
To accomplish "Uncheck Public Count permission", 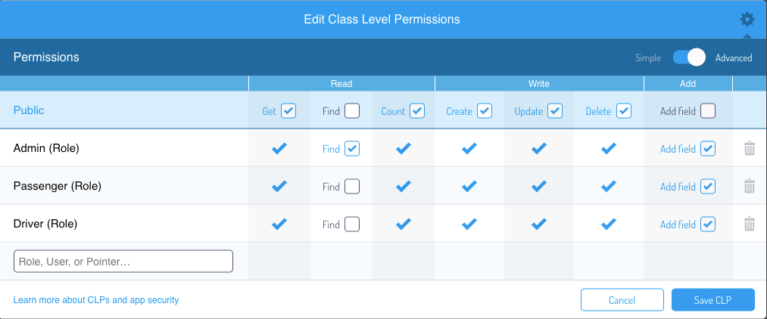I will coord(417,111).
